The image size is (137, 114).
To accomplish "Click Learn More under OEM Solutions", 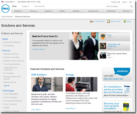I will 36,109.
